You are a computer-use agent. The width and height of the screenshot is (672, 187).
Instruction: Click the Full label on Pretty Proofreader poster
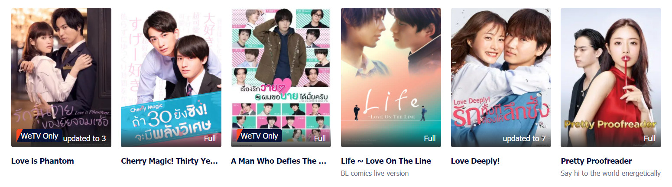tap(649, 139)
